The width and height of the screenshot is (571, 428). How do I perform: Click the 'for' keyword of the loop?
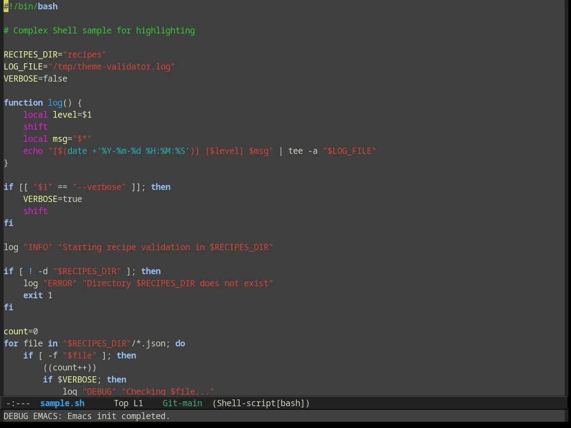11,343
